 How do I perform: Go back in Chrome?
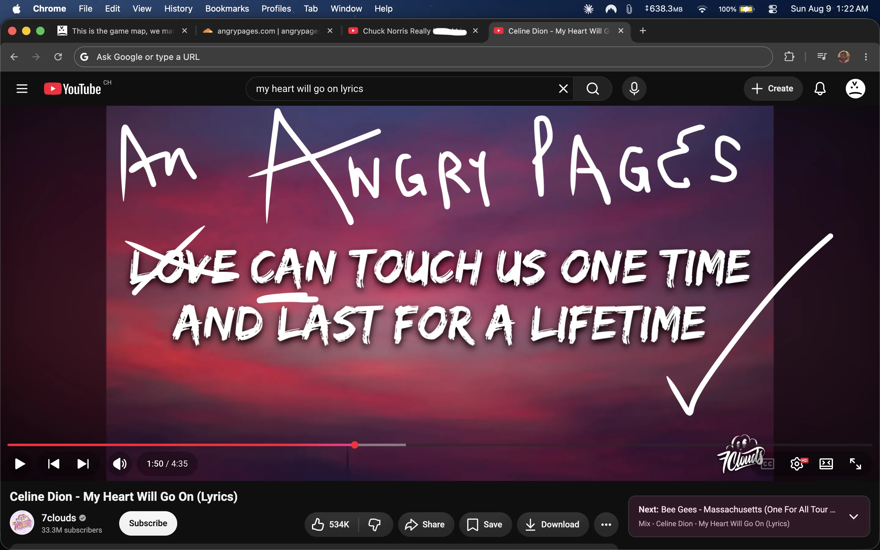coord(14,57)
